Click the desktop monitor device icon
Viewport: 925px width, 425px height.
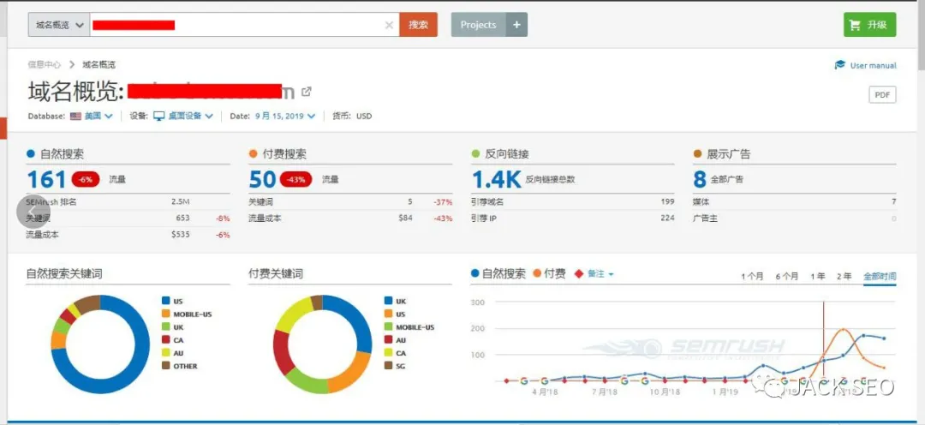[158, 116]
